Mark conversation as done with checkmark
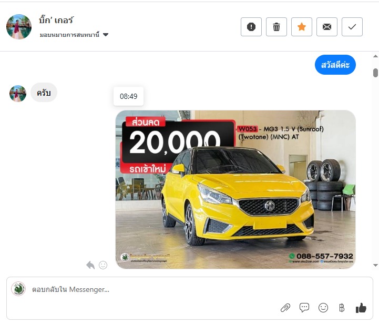379x324 pixels. [x=352, y=27]
